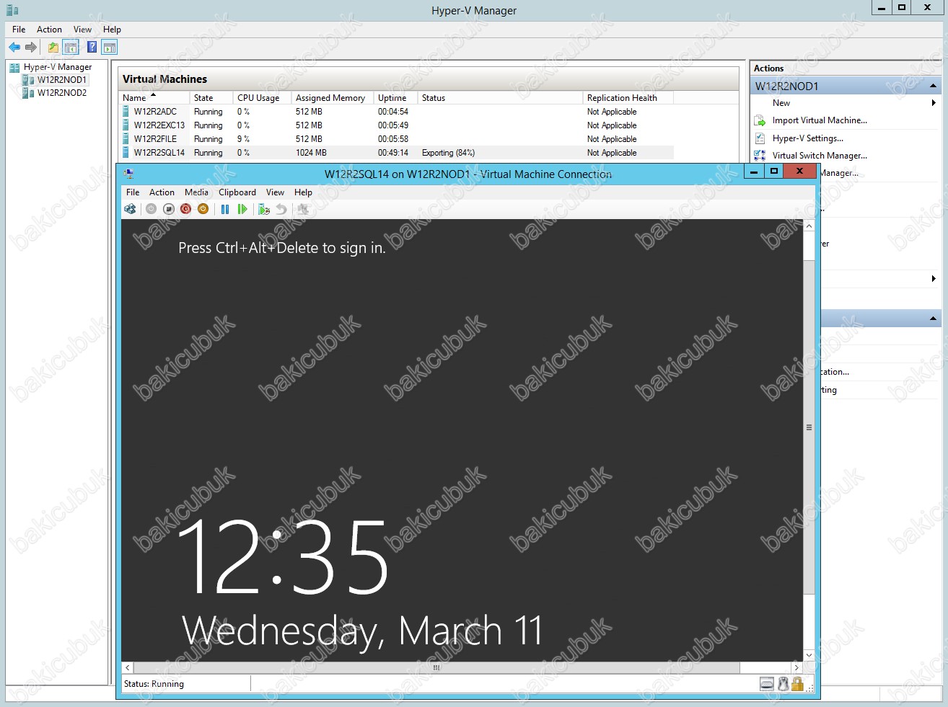948x707 pixels.
Task: Expand submenu arrow beside VM window in Actions
Action: click(x=934, y=278)
